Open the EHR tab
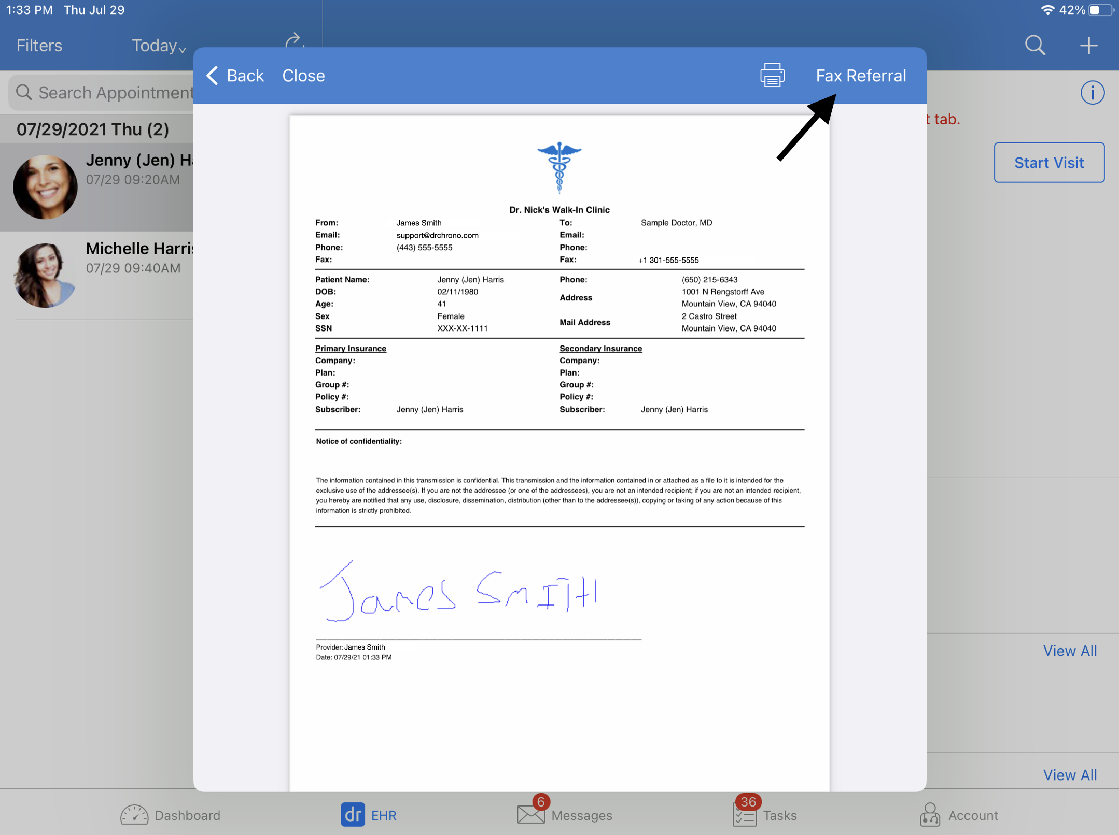The width and height of the screenshot is (1119, 835). click(x=368, y=813)
